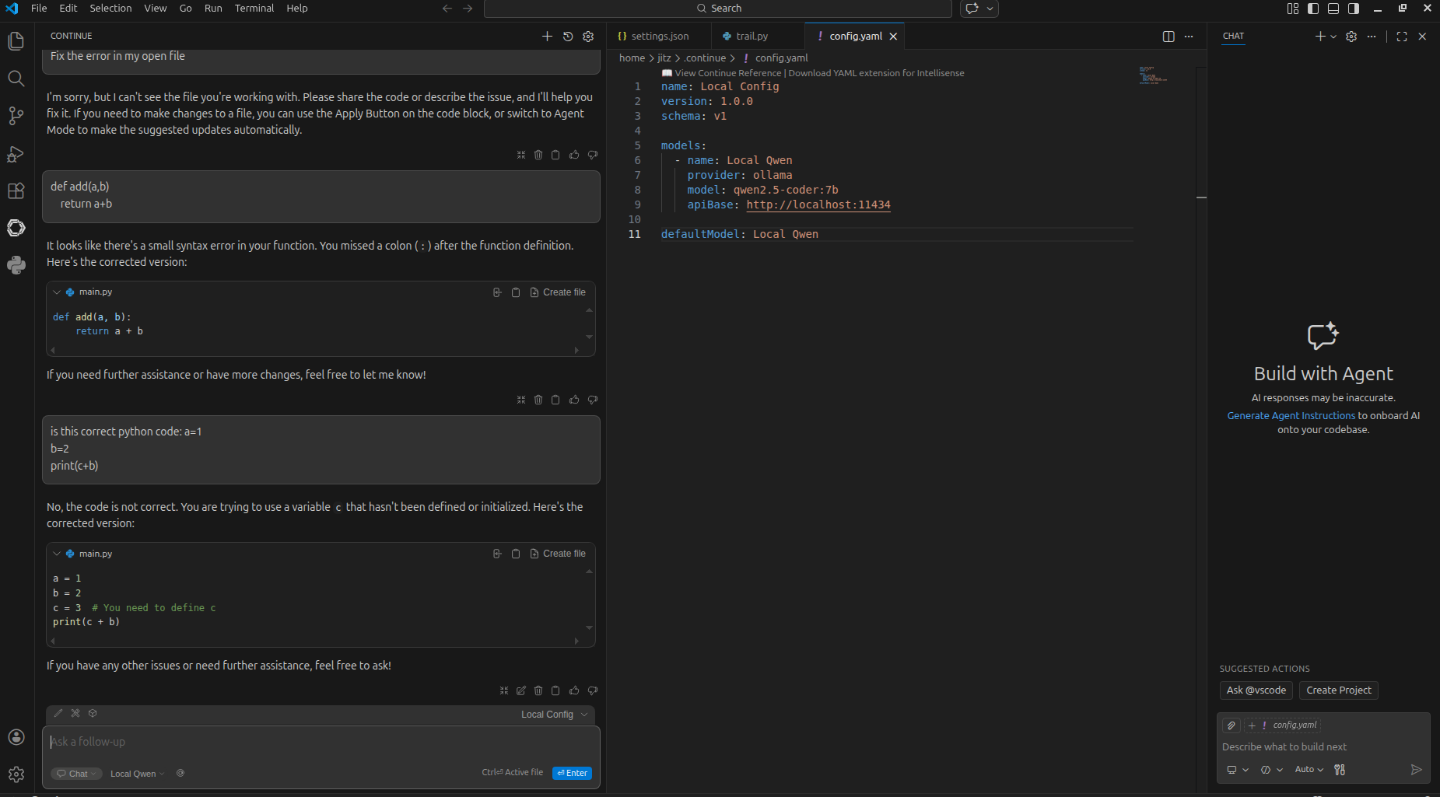Open the Explorer view in activity bar
The height and width of the screenshot is (797, 1440).
click(x=16, y=40)
